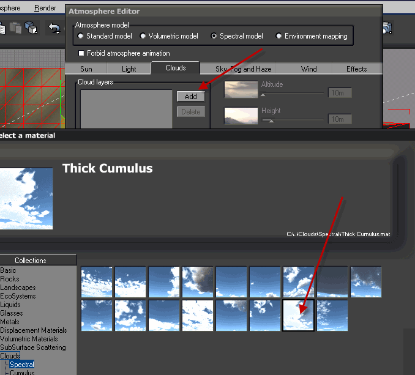Select the SubSurface Scattering collection

tap(33, 347)
